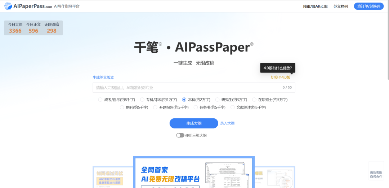Select 成考/自考(约8千字) radio option
Screen dimensions: 389x188
[x=117, y=100]
